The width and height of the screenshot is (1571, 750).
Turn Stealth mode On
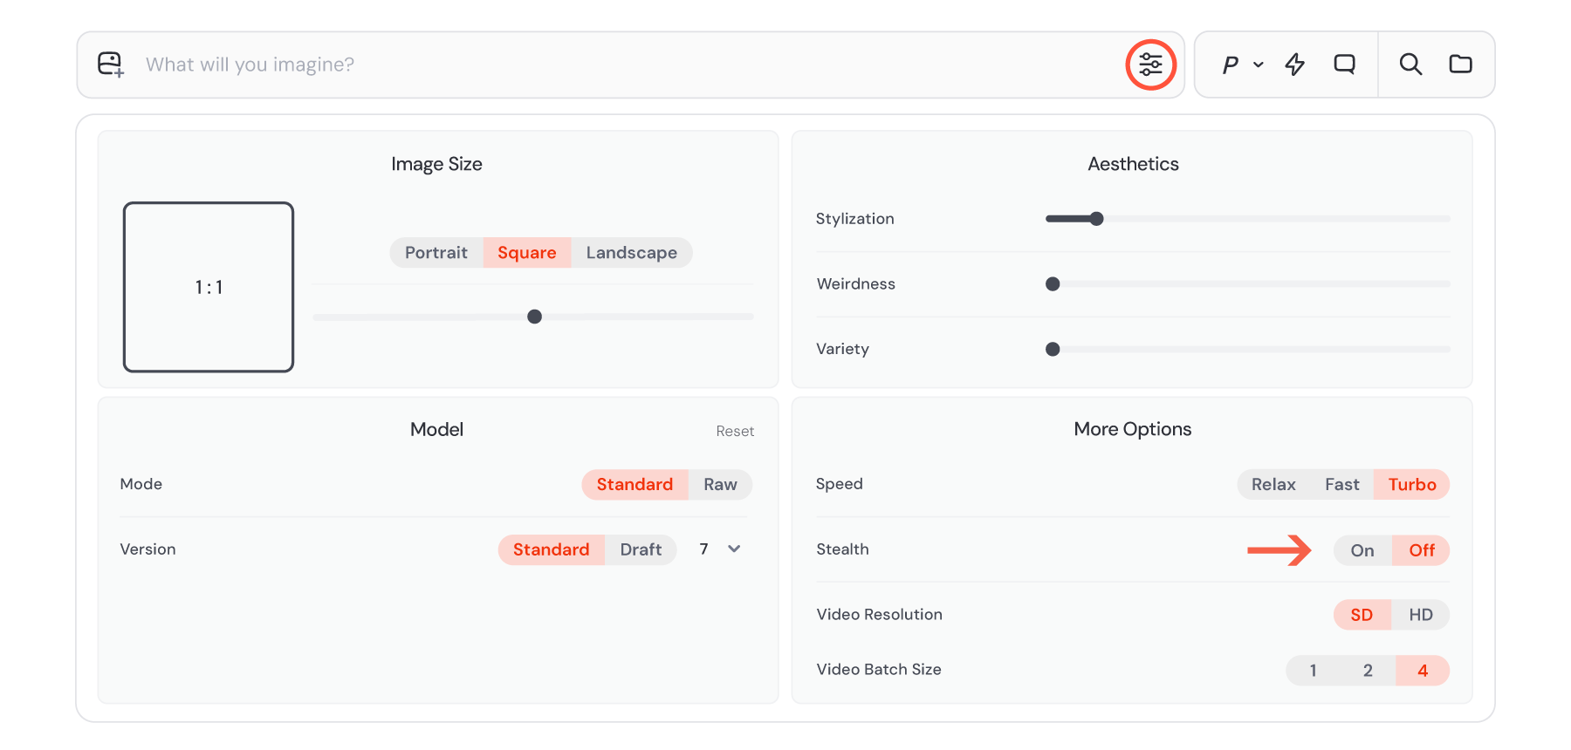1362,550
